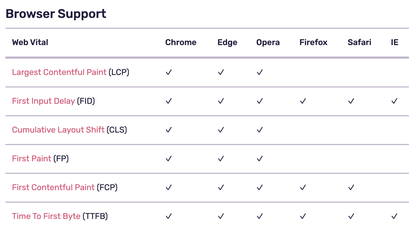This screenshot has height=232, width=416.
Task: Open the First Input Delay link
Action: 43,101
